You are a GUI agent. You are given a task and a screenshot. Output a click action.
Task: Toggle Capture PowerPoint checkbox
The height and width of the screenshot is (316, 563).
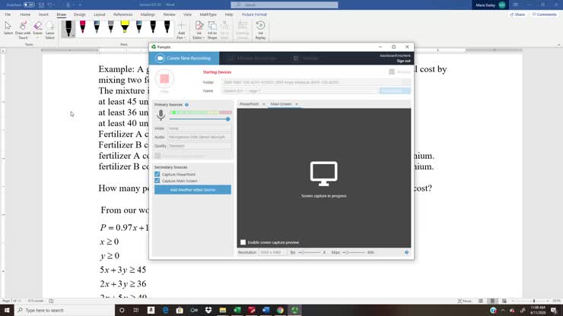coord(157,174)
